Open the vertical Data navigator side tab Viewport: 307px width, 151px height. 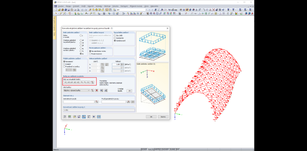pyautogui.click(x=55, y=27)
